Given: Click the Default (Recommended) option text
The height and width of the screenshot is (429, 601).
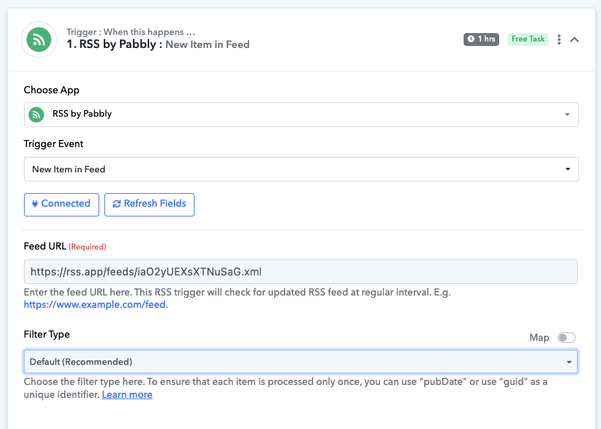Looking at the screenshot, I should 81,362.
